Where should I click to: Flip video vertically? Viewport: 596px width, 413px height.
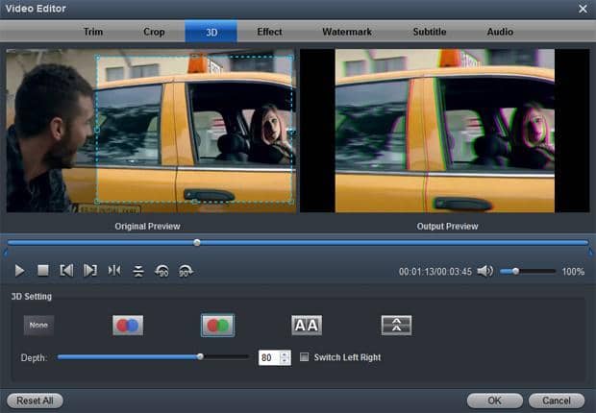click(x=138, y=271)
